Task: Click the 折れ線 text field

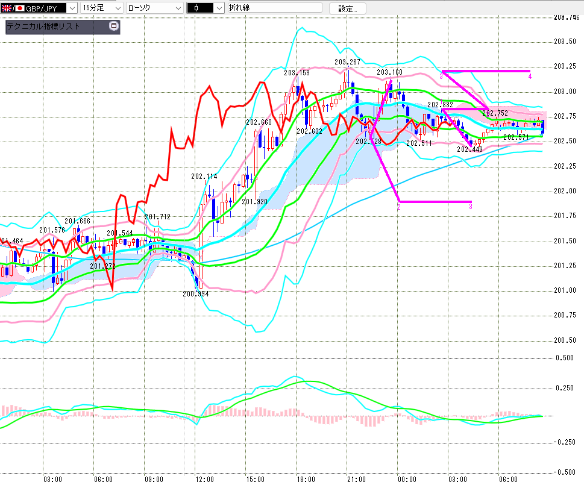Action: coord(275,8)
